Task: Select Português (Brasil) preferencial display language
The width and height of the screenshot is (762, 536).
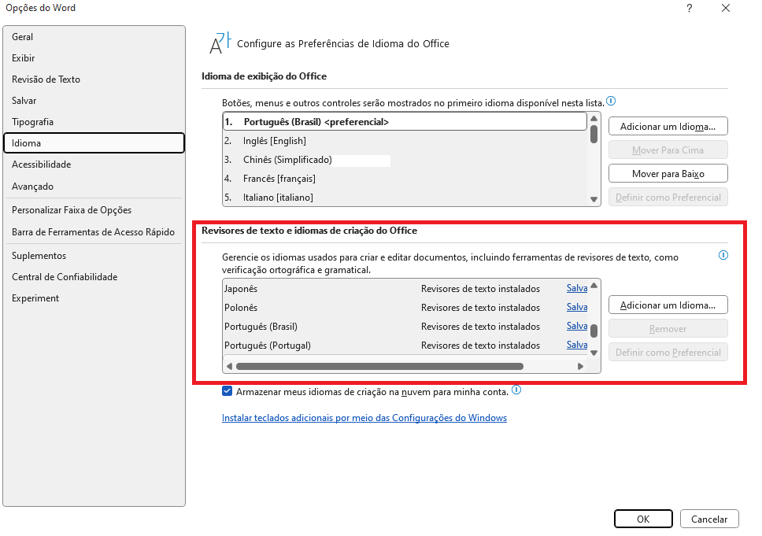Action: point(405,122)
